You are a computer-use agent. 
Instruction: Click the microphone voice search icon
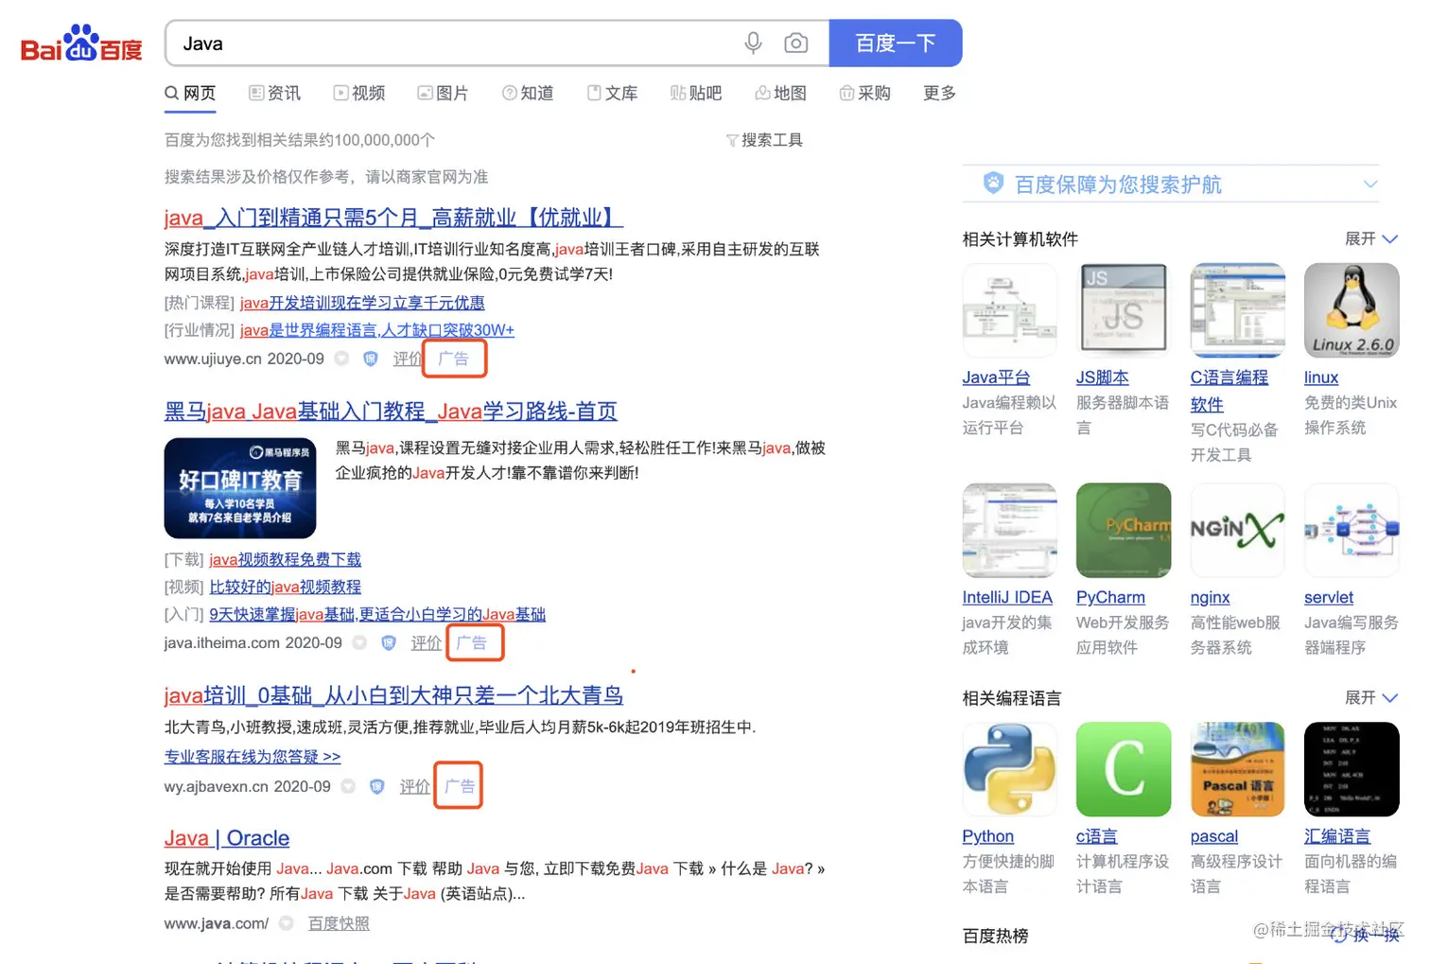point(753,44)
